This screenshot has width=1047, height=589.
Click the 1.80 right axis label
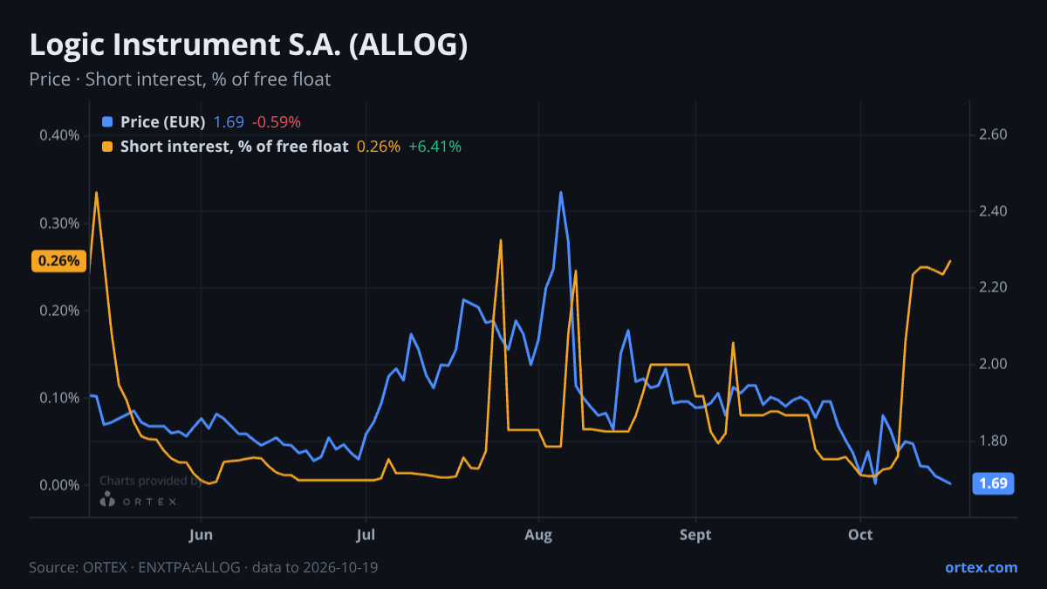pos(994,441)
